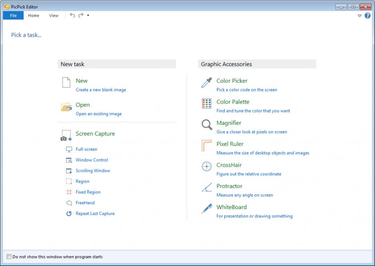Click the Fixed Region capture icon
Screen dimensions: 375x266
(x=69, y=192)
